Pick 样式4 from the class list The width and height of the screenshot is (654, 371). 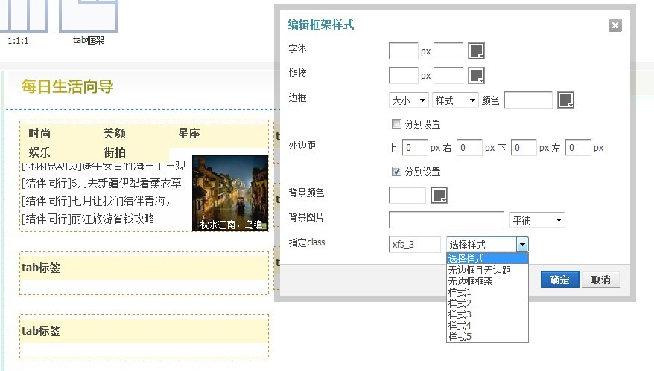pos(487,325)
